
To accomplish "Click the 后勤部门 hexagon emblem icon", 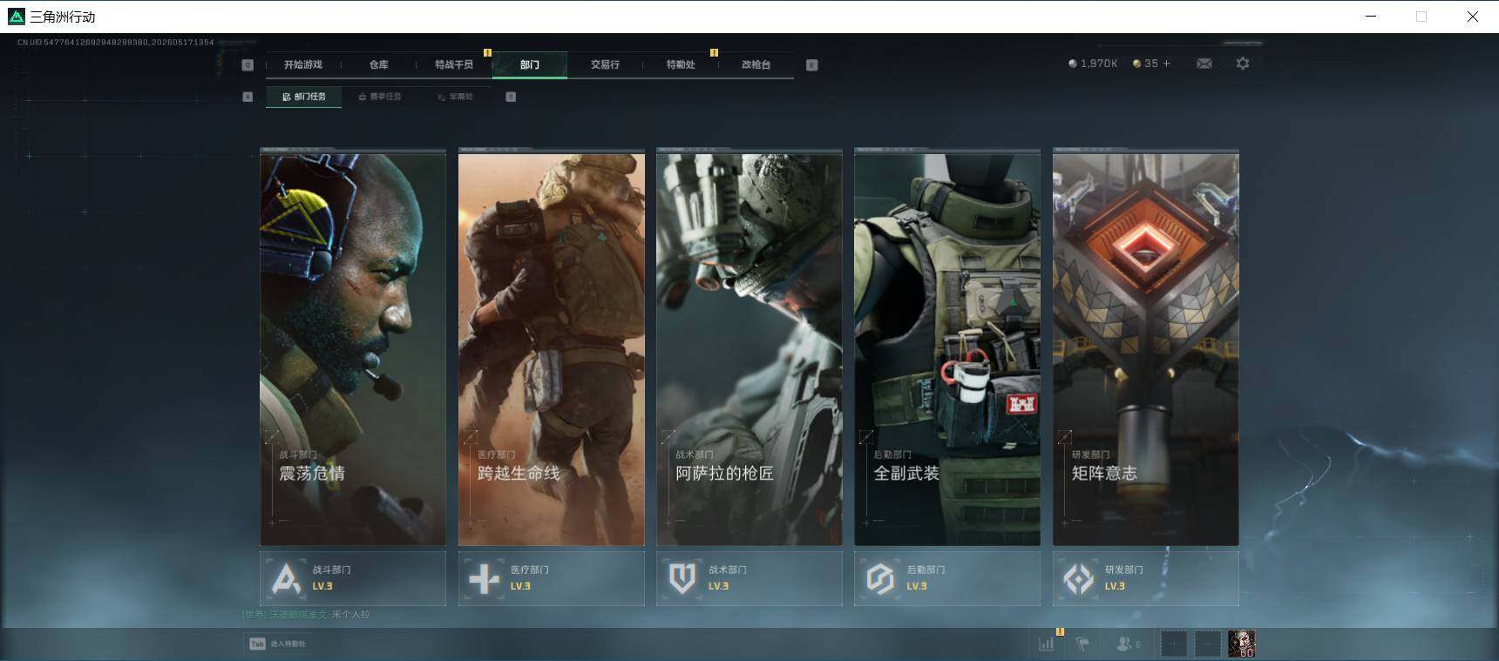I will pos(880,578).
